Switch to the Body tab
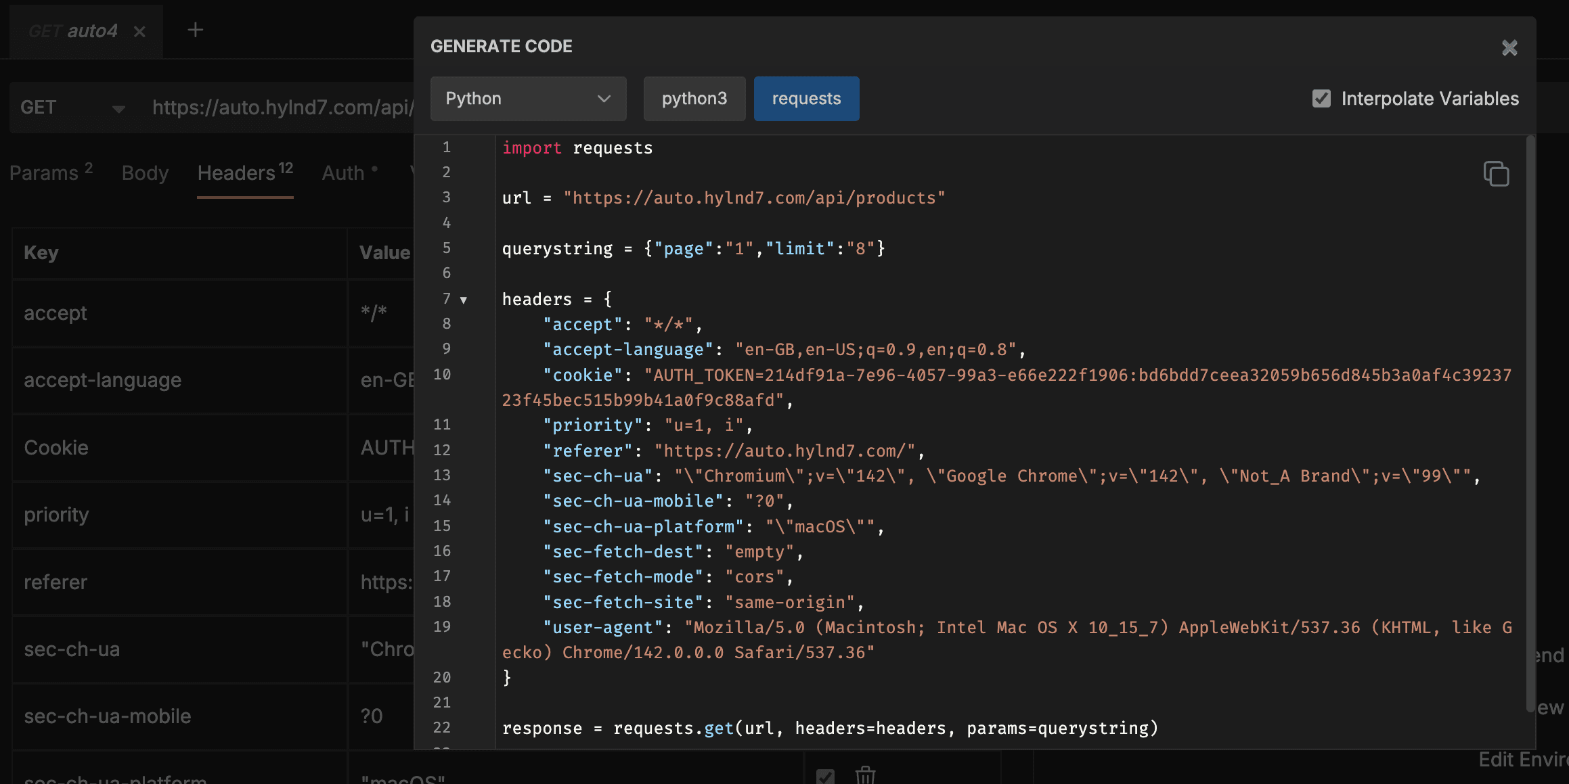The height and width of the screenshot is (784, 1569). (x=145, y=173)
